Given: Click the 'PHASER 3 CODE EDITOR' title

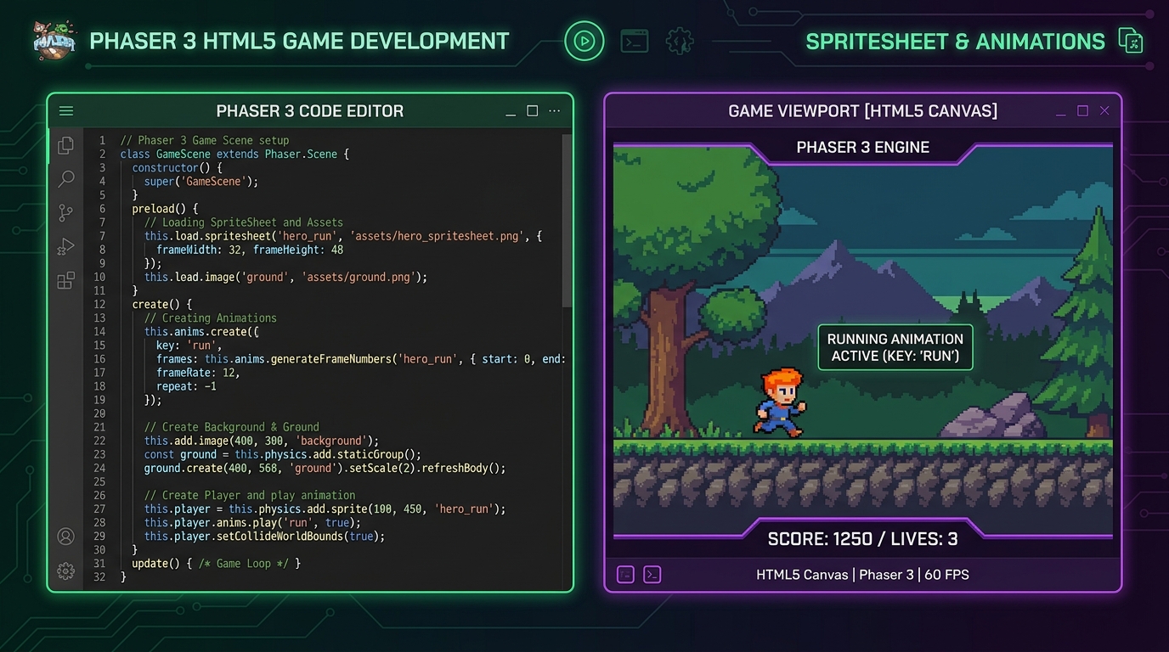Looking at the screenshot, I should click(x=310, y=111).
